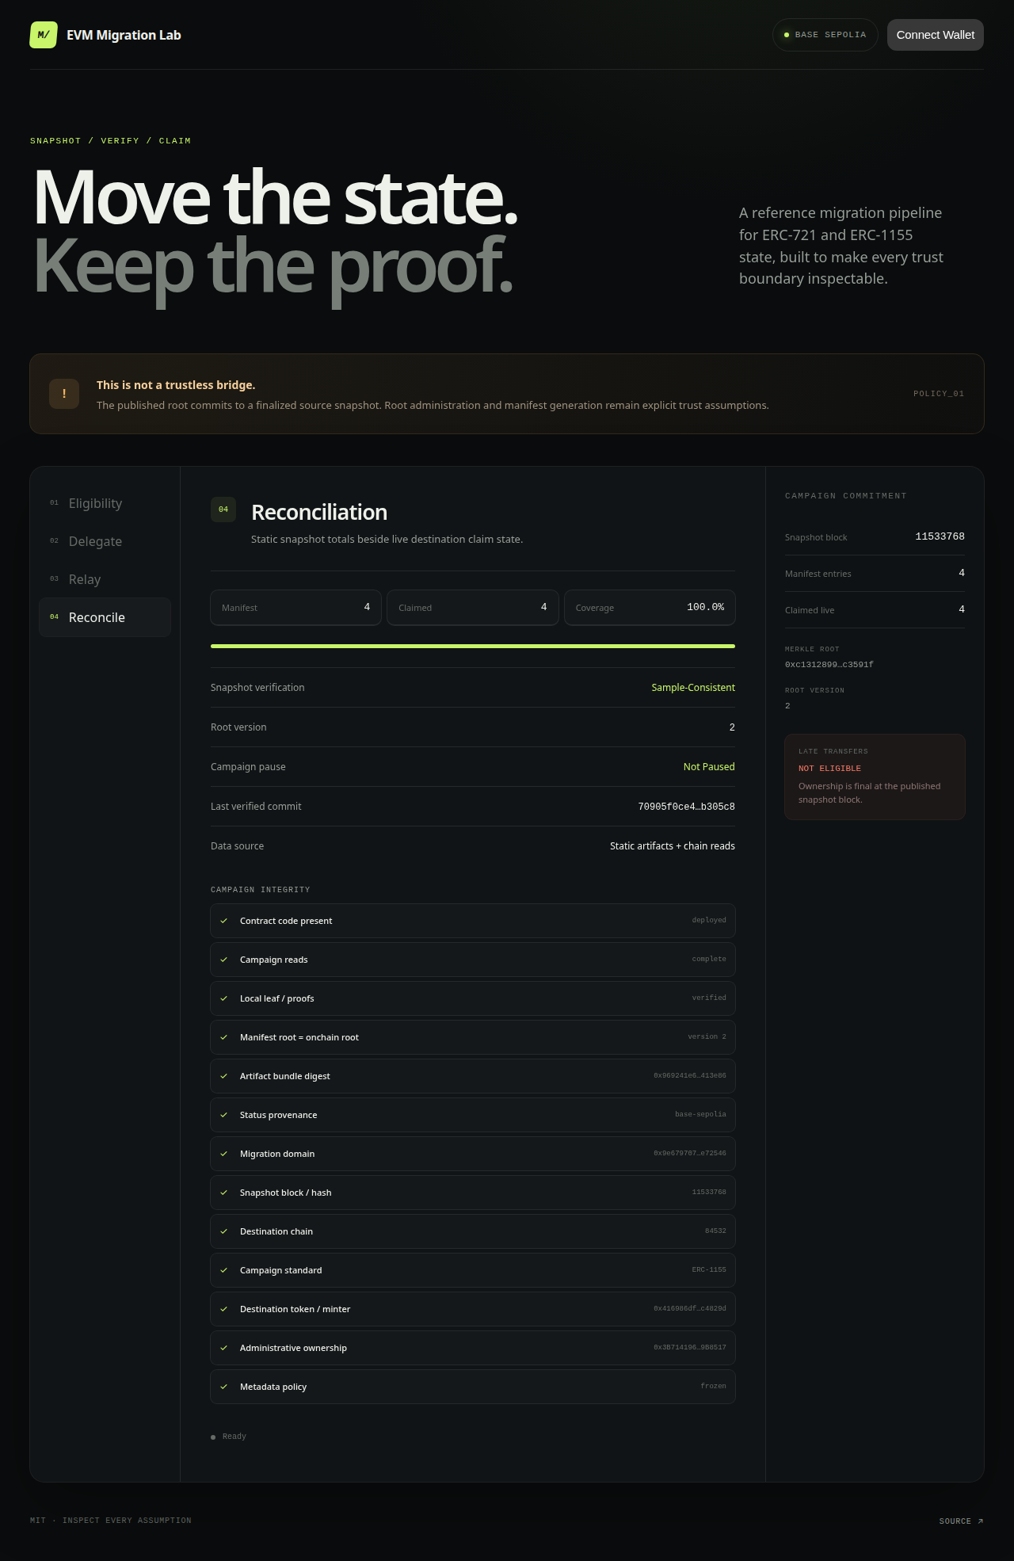This screenshot has width=1014, height=1561.
Task: Click the Coverage 100.0% stat card
Action: (x=650, y=608)
